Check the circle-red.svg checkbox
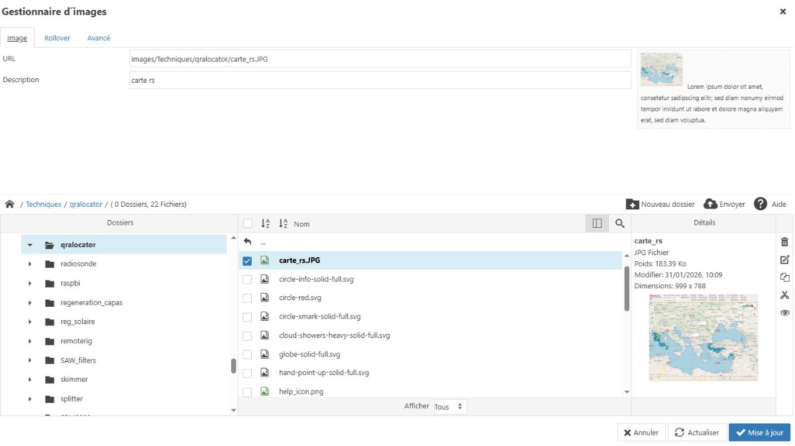The width and height of the screenshot is (795, 446). (247, 298)
